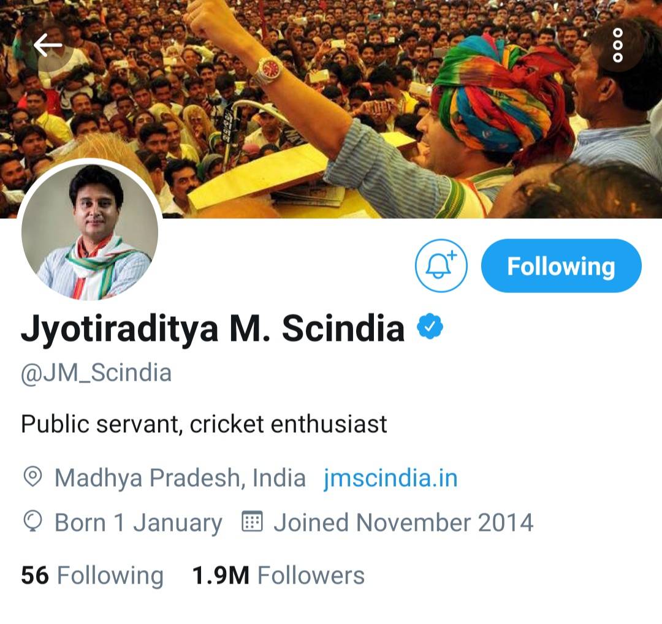Tap the Born 1 January text
This screenshot has width=662, height=624.
139,523
